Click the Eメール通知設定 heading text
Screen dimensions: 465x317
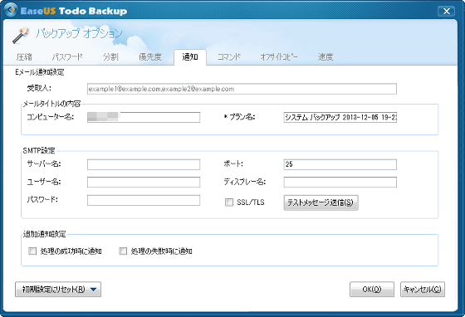click(x=40, y=72)
